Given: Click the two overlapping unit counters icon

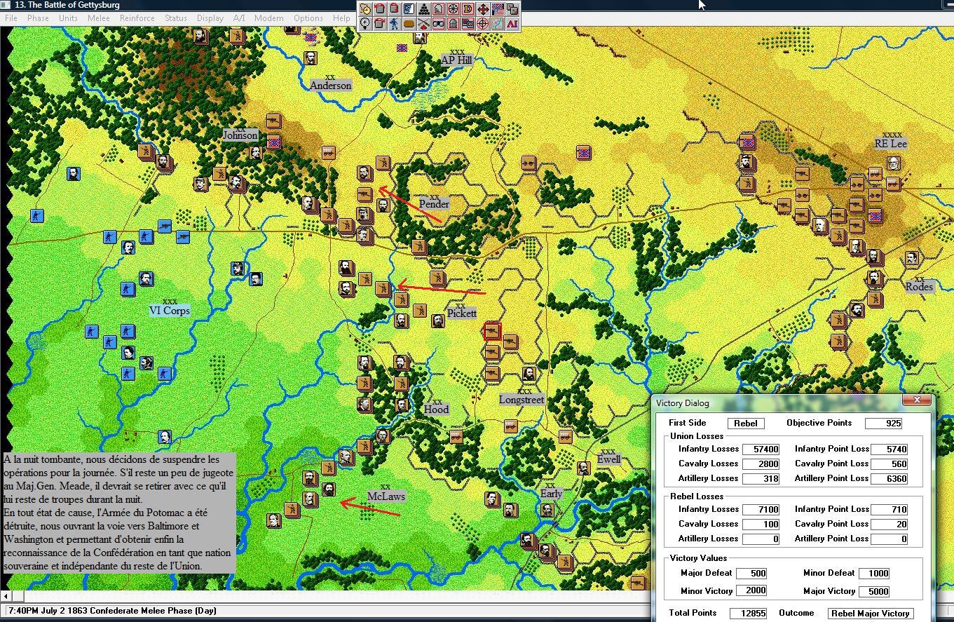Looking at the screenshot, I should click(512, 9).
